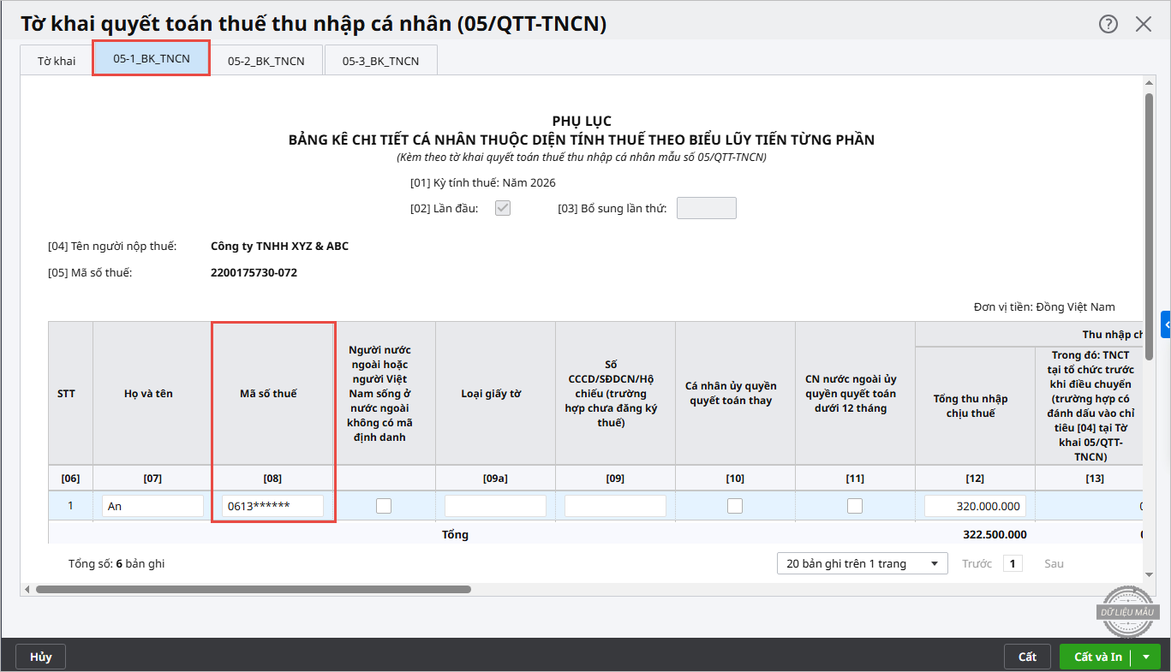Viewport: 1171px width, 672px height.
Task: Tick the Cá nhân ủy quyền quyết toán checkbox
Action: [735, 506]
